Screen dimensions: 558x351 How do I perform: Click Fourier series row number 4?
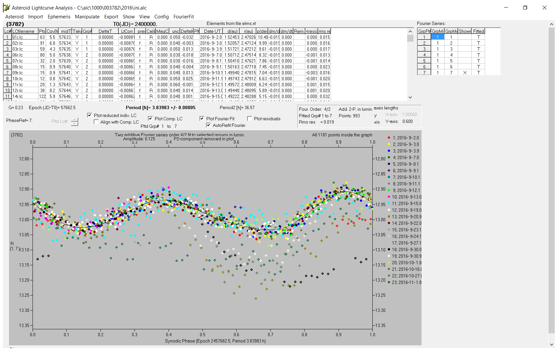click(424, 55)
